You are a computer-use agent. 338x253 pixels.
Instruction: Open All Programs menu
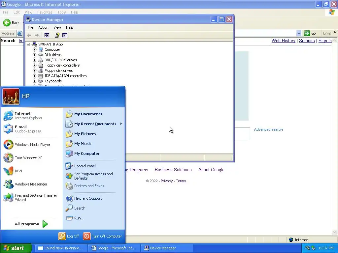31,224
